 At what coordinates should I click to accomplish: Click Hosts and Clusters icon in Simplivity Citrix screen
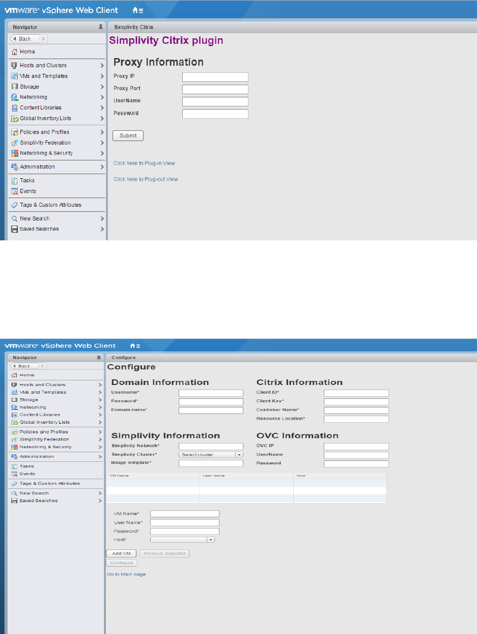pos(15,65)
